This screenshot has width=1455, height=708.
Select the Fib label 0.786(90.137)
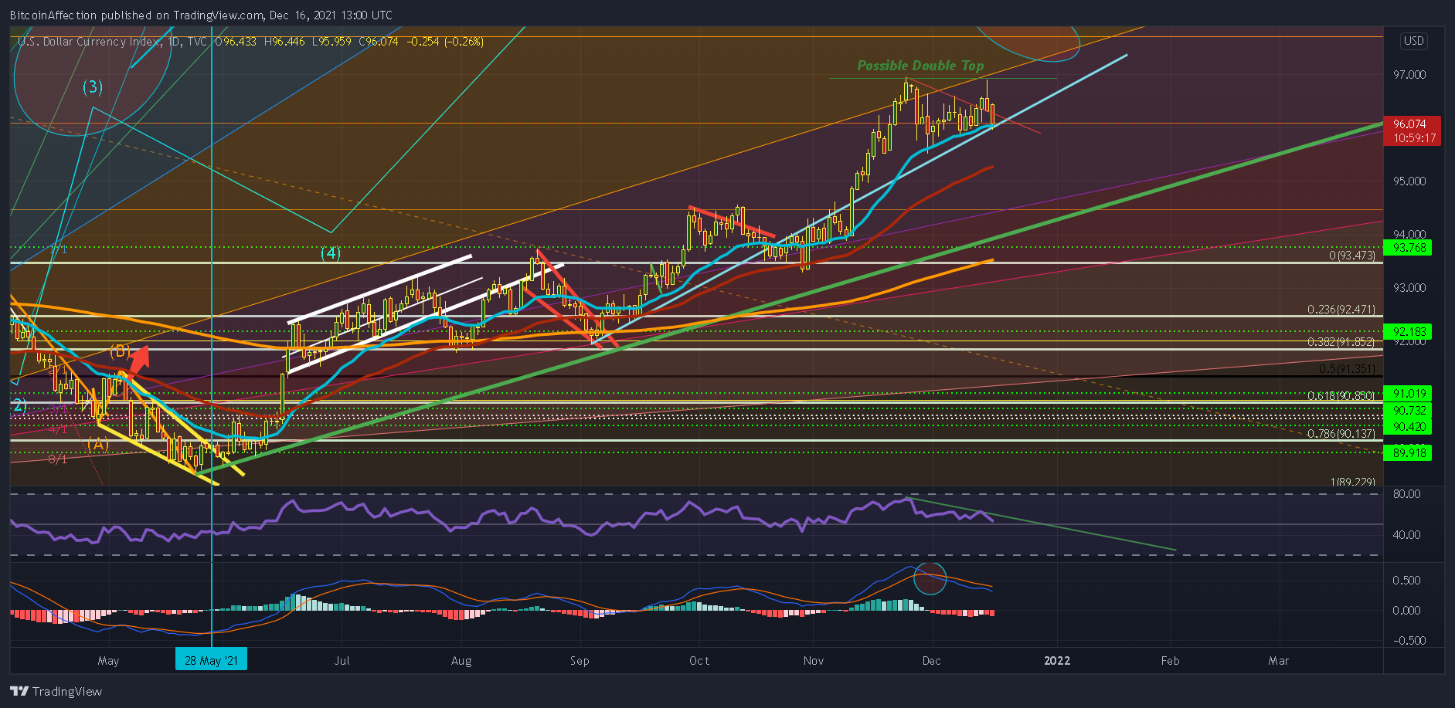tap(1341, 434)
